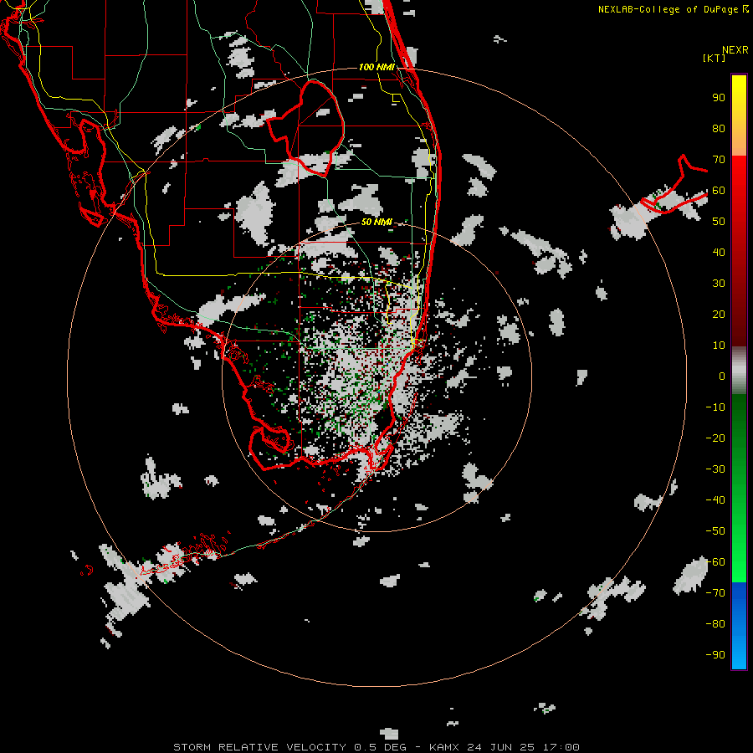
Task: Click the positive 50 knot scale label
Action: 719,222
